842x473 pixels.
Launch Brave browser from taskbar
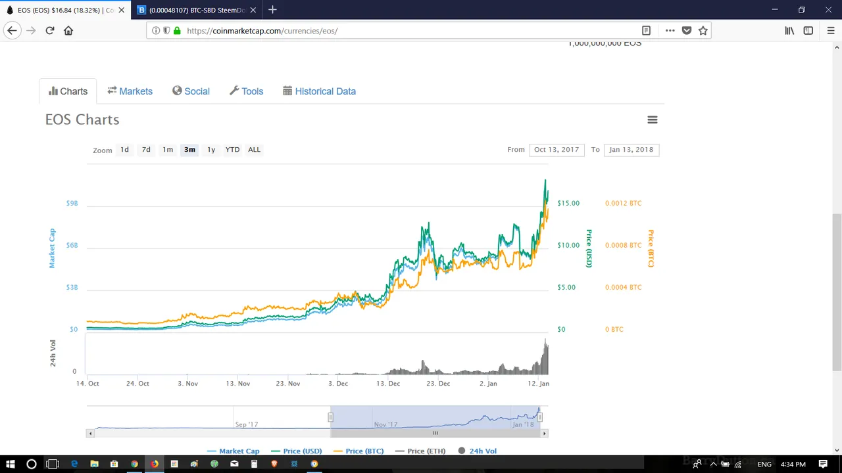tap(274, 464)
